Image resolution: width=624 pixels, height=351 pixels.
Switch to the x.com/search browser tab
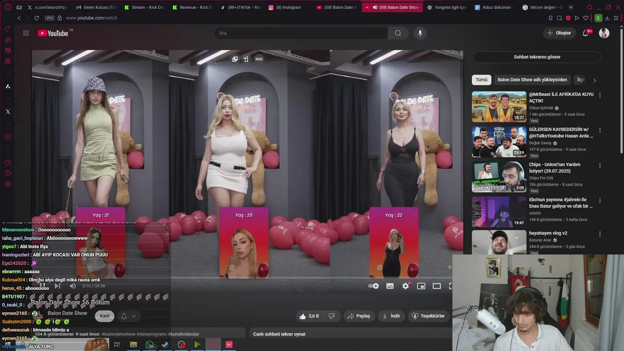pyautogui.click(x=47, y=7)
